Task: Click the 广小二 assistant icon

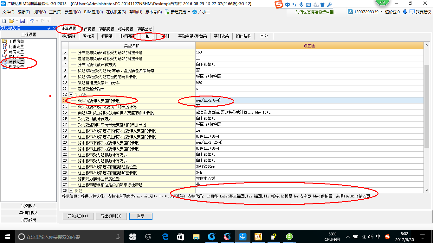Action: [195, 12]
